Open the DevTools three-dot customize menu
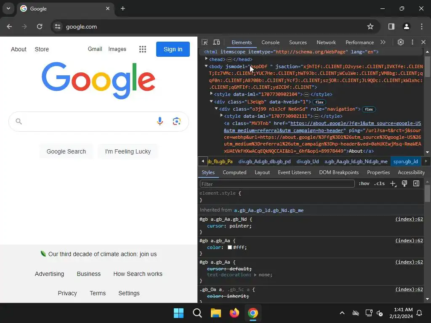Screen dimensions: 431x323 pos(412,42)
